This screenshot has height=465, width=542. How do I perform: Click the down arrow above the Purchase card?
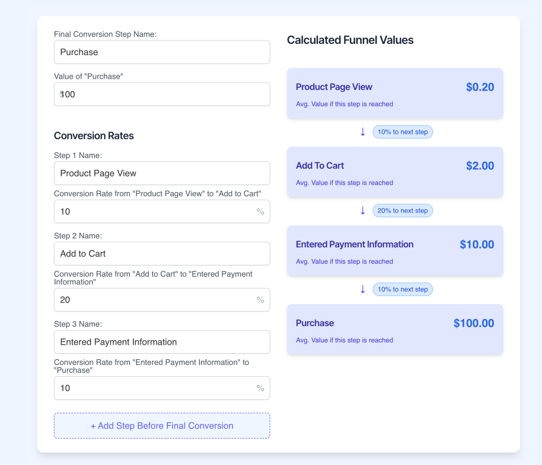click(363, 290)
